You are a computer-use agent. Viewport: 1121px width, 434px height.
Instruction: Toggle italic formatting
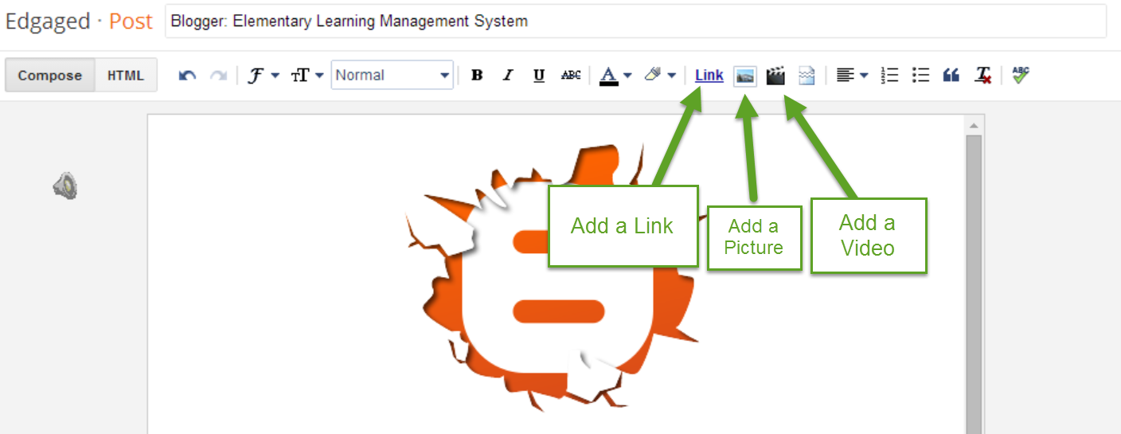(508, 76)
